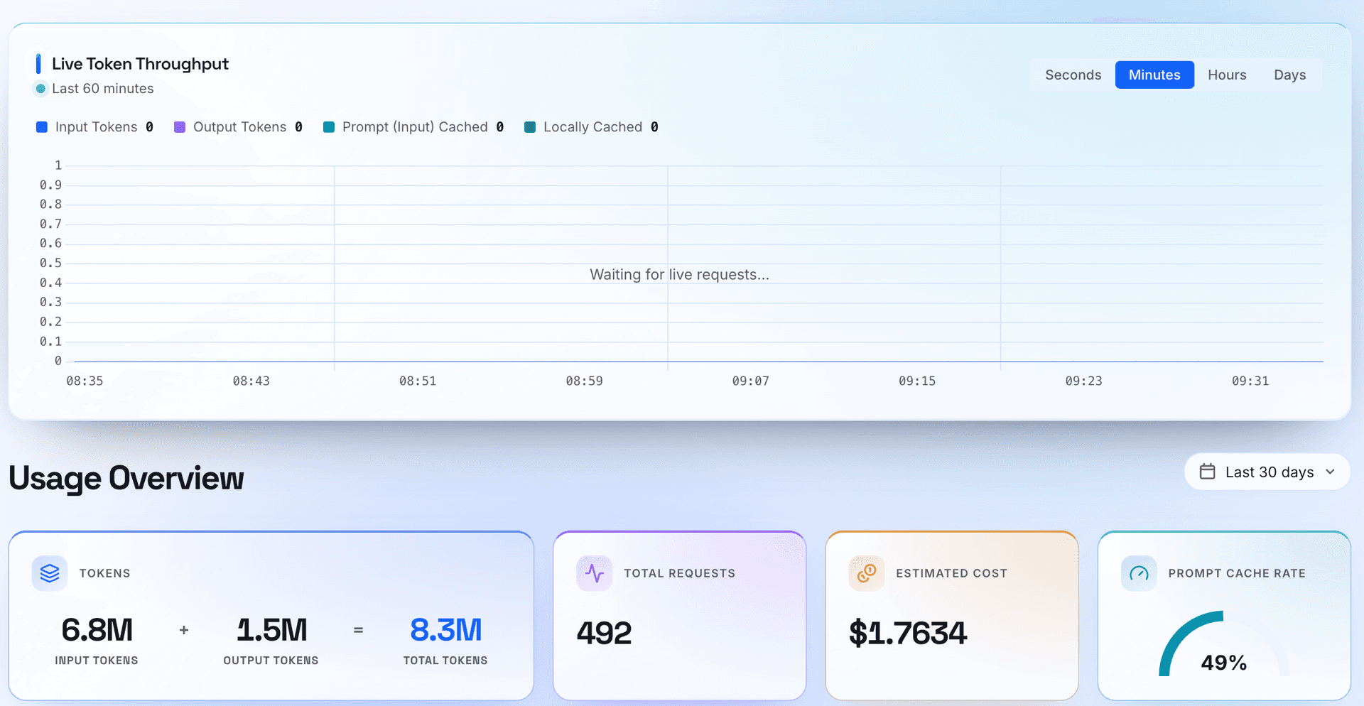
Task: Click the calendar icon in date range selector
Action: (x=1208, y=472)
